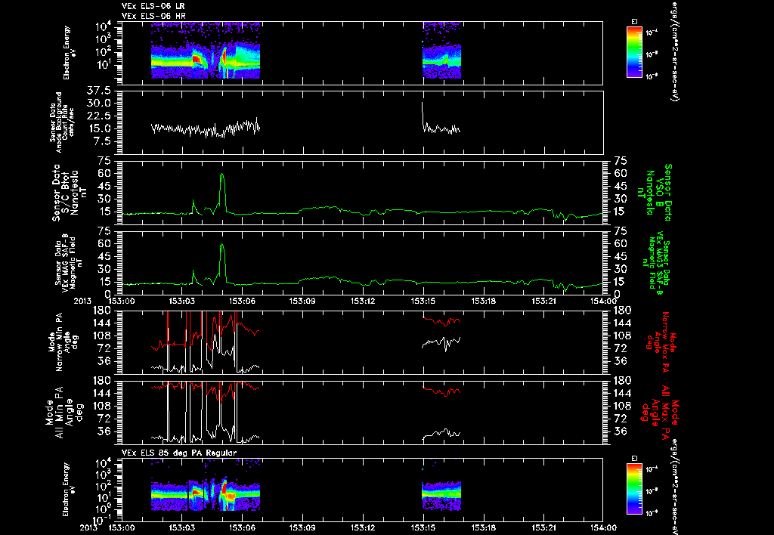
Task: Click the left 'VEx MAG SAF-B Magnetic Field' label
Action: (69, 261)
